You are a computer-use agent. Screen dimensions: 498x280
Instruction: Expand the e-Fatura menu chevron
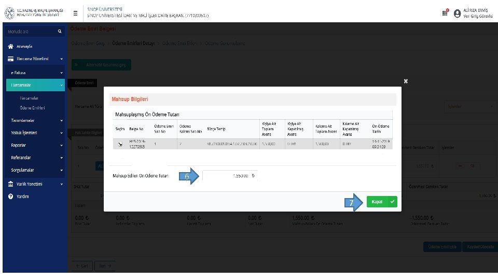(x=62, y=73)
